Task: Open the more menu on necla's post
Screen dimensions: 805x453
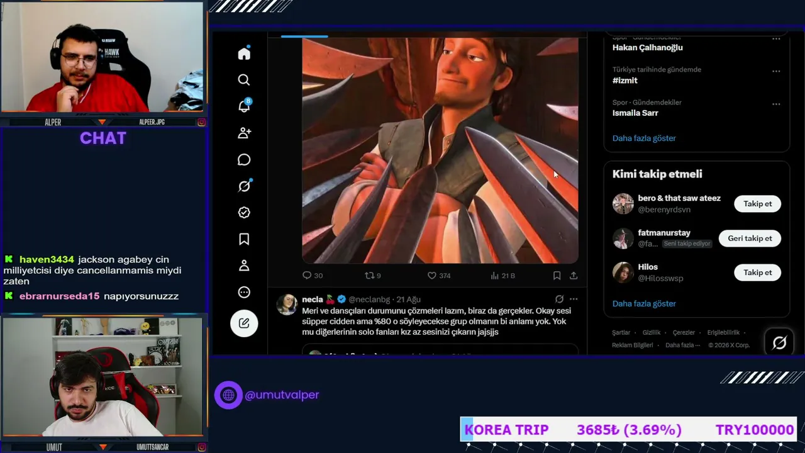Action: pos(574,299)
